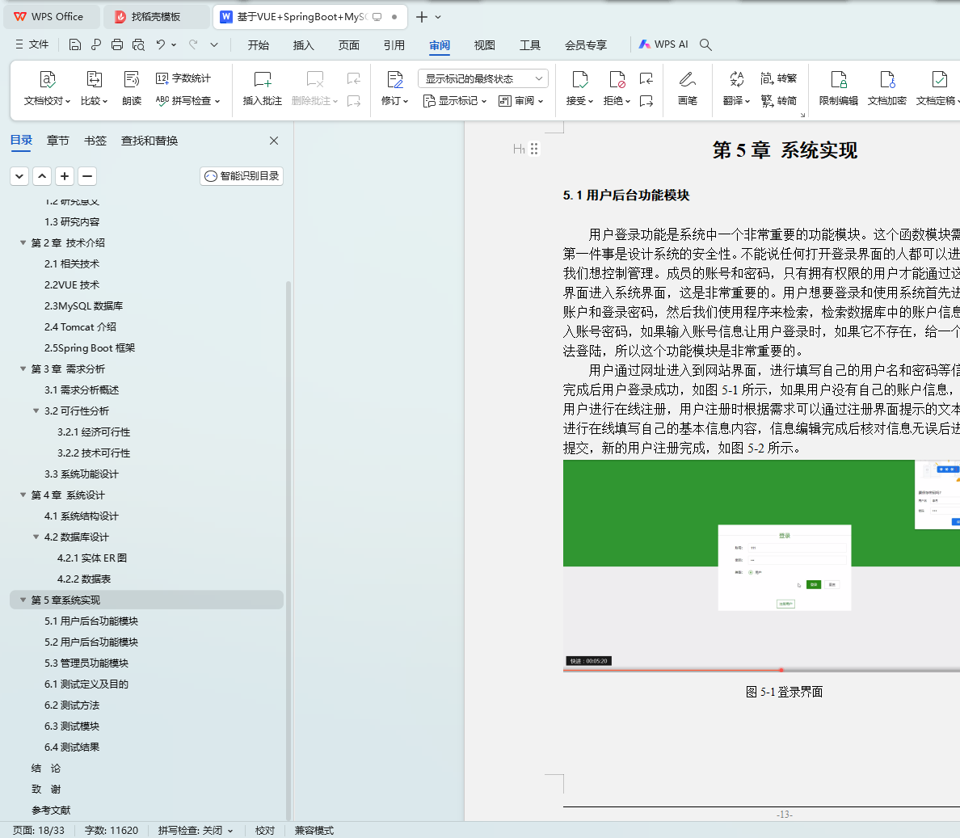Click the 拒绝 reject changes icon

(617, 80)
